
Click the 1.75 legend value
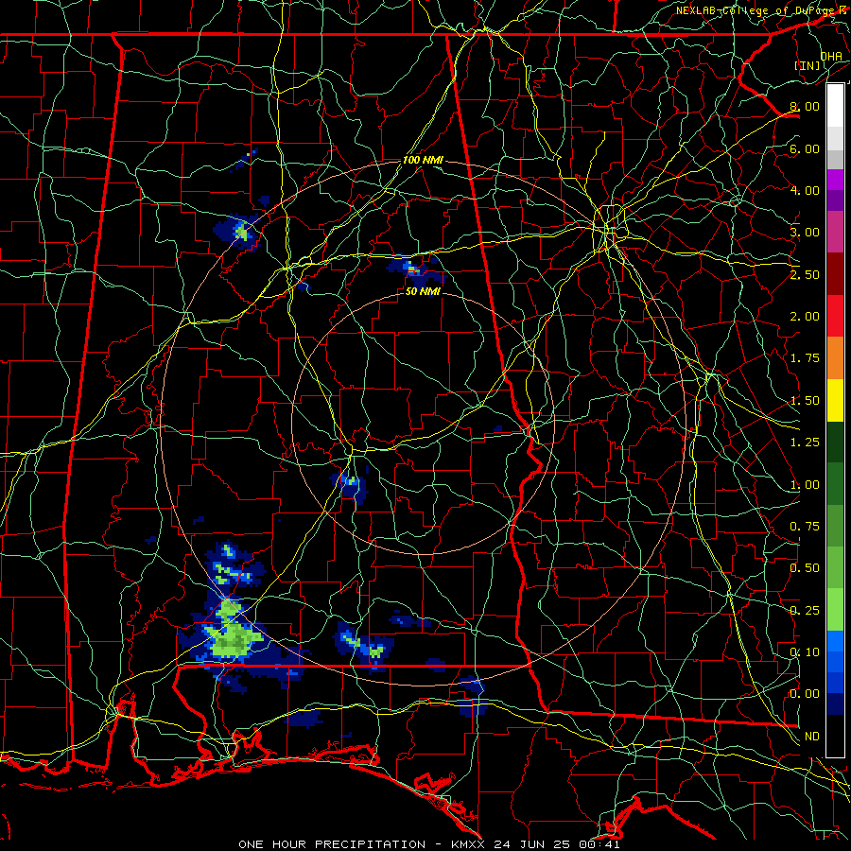coord(805,358)
